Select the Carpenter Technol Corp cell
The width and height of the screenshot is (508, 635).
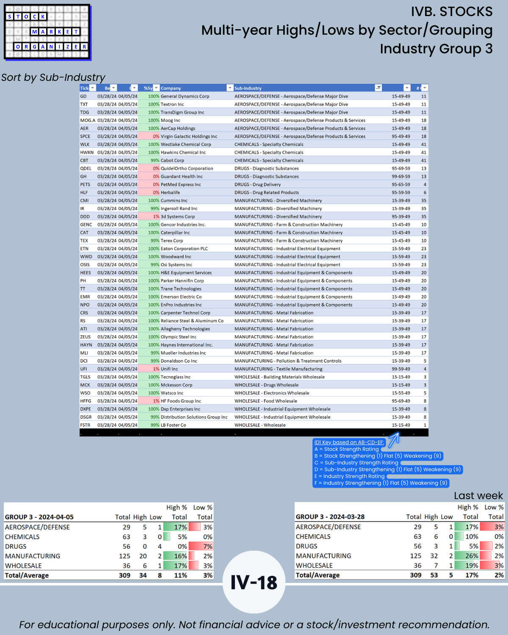[185, 313]
